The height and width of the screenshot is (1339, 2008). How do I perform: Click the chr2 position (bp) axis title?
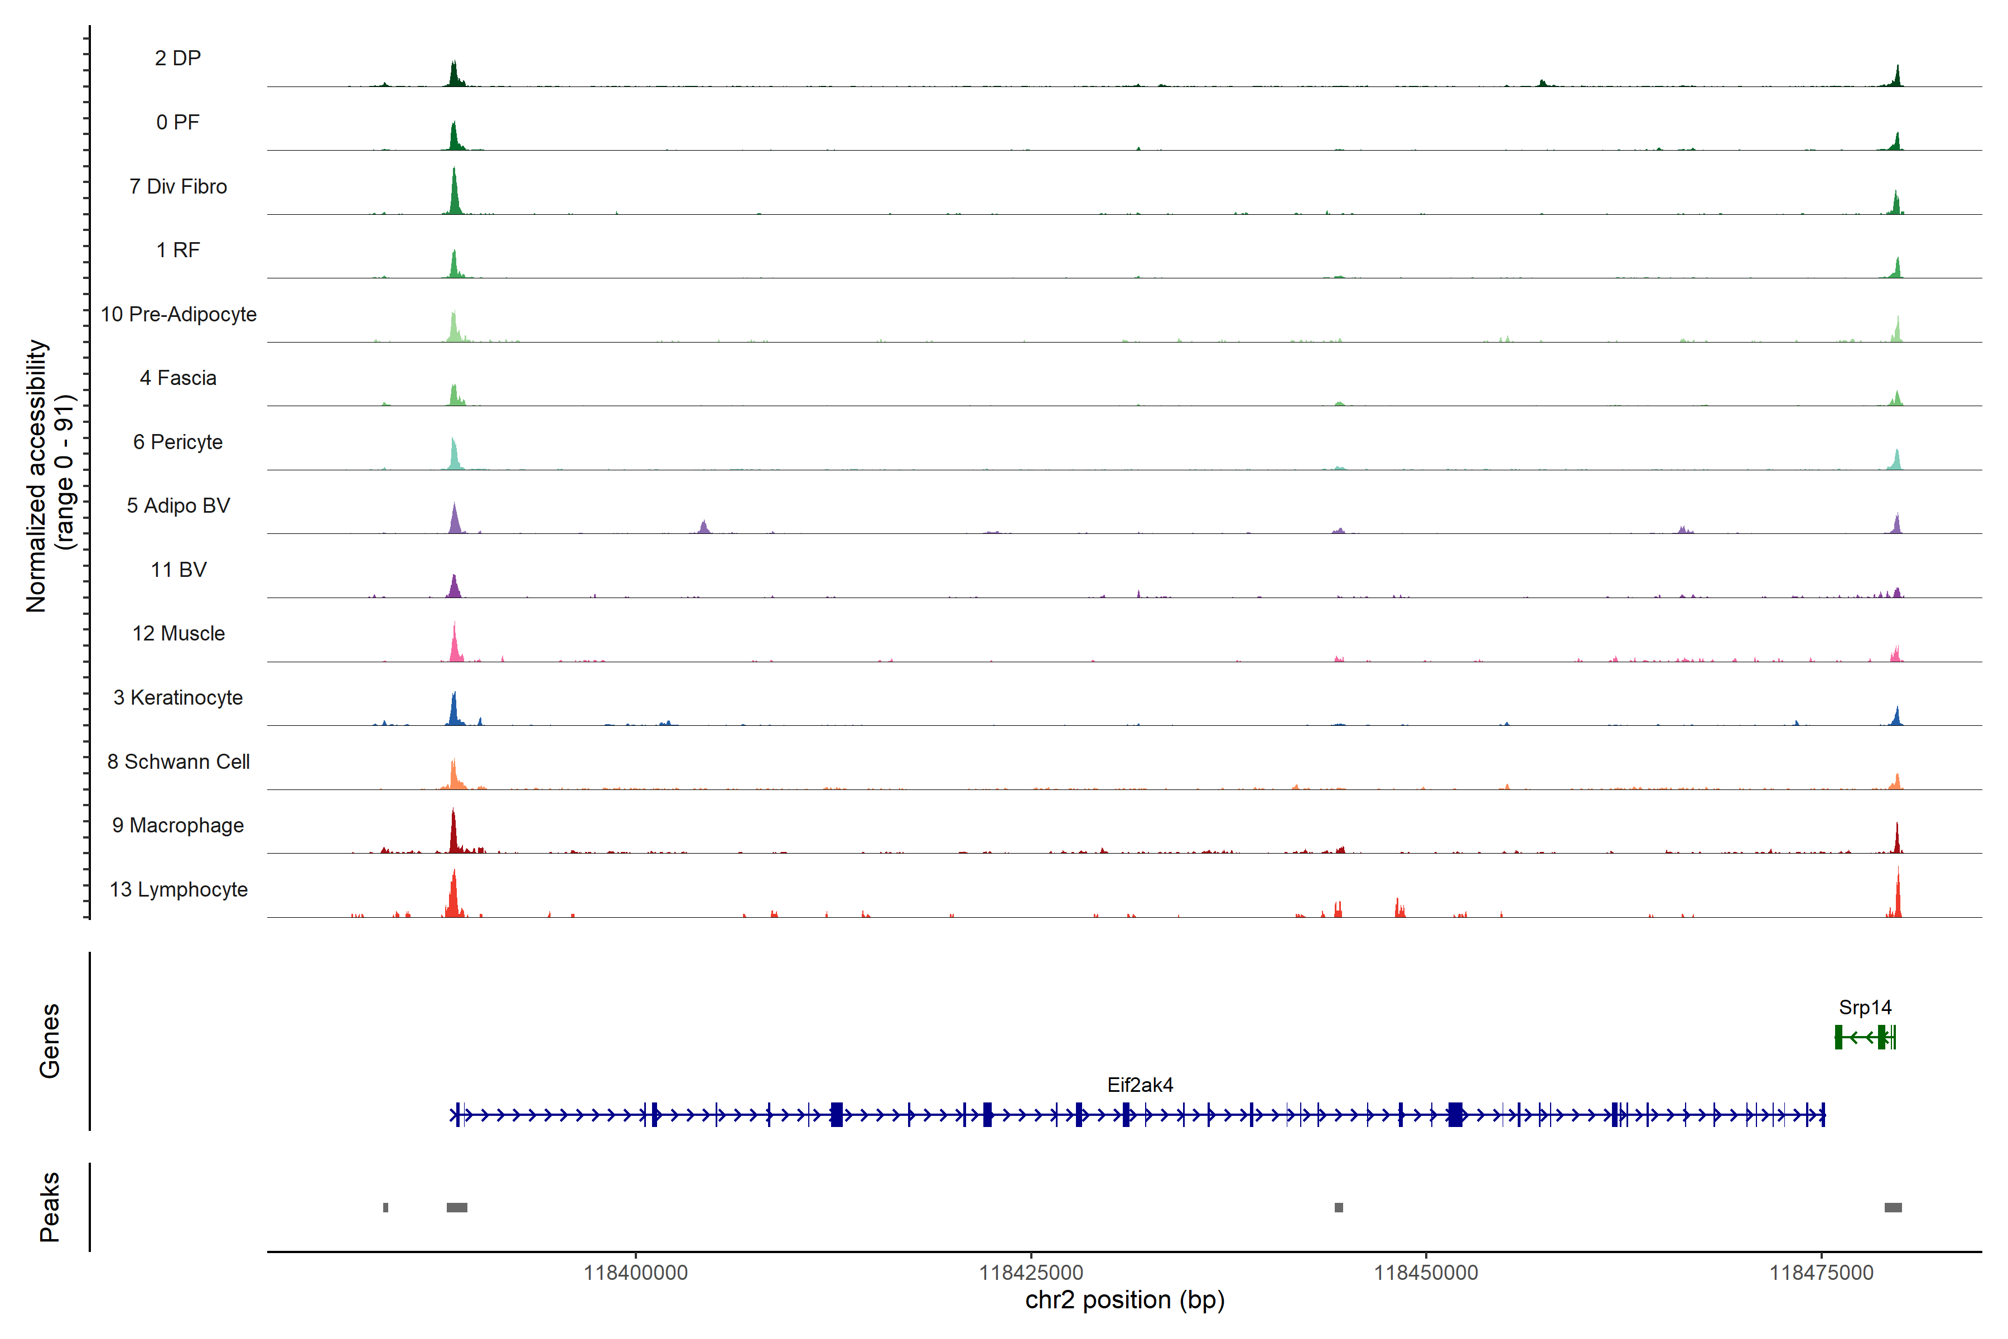[x=1124, y=1300]
